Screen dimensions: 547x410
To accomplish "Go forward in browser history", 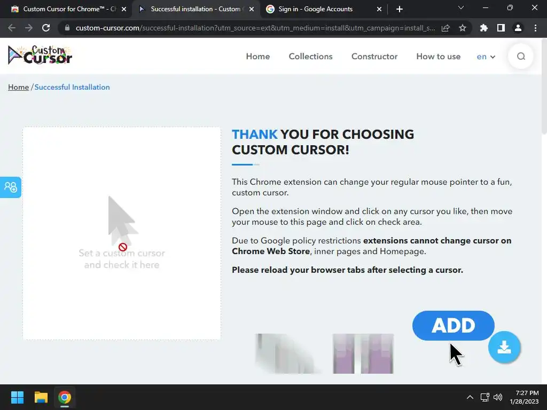I will tap(29, 28).
